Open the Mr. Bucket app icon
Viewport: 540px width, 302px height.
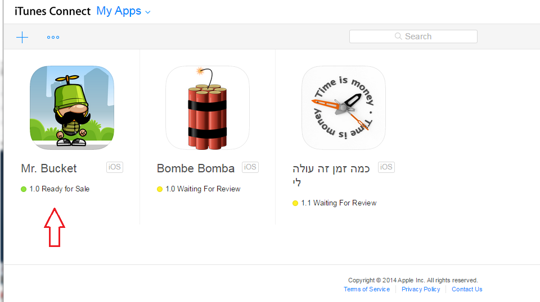coord(72,108)
